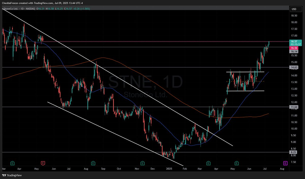Screen dimensions: 305x179
Task: Click the Feb label on time axis
Action: [x=185, y=168]
